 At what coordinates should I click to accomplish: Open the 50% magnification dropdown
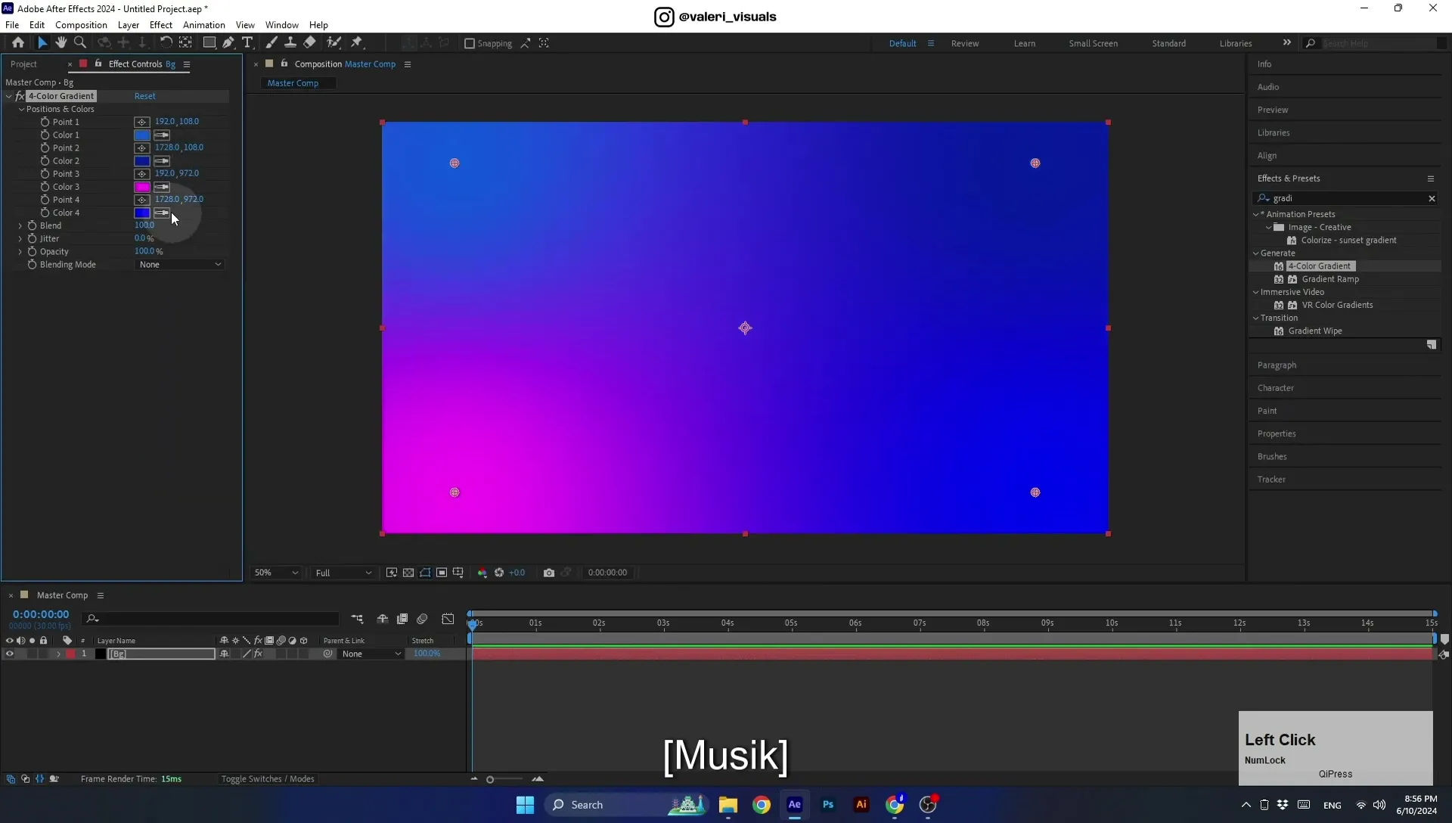[x=276, y=573]
